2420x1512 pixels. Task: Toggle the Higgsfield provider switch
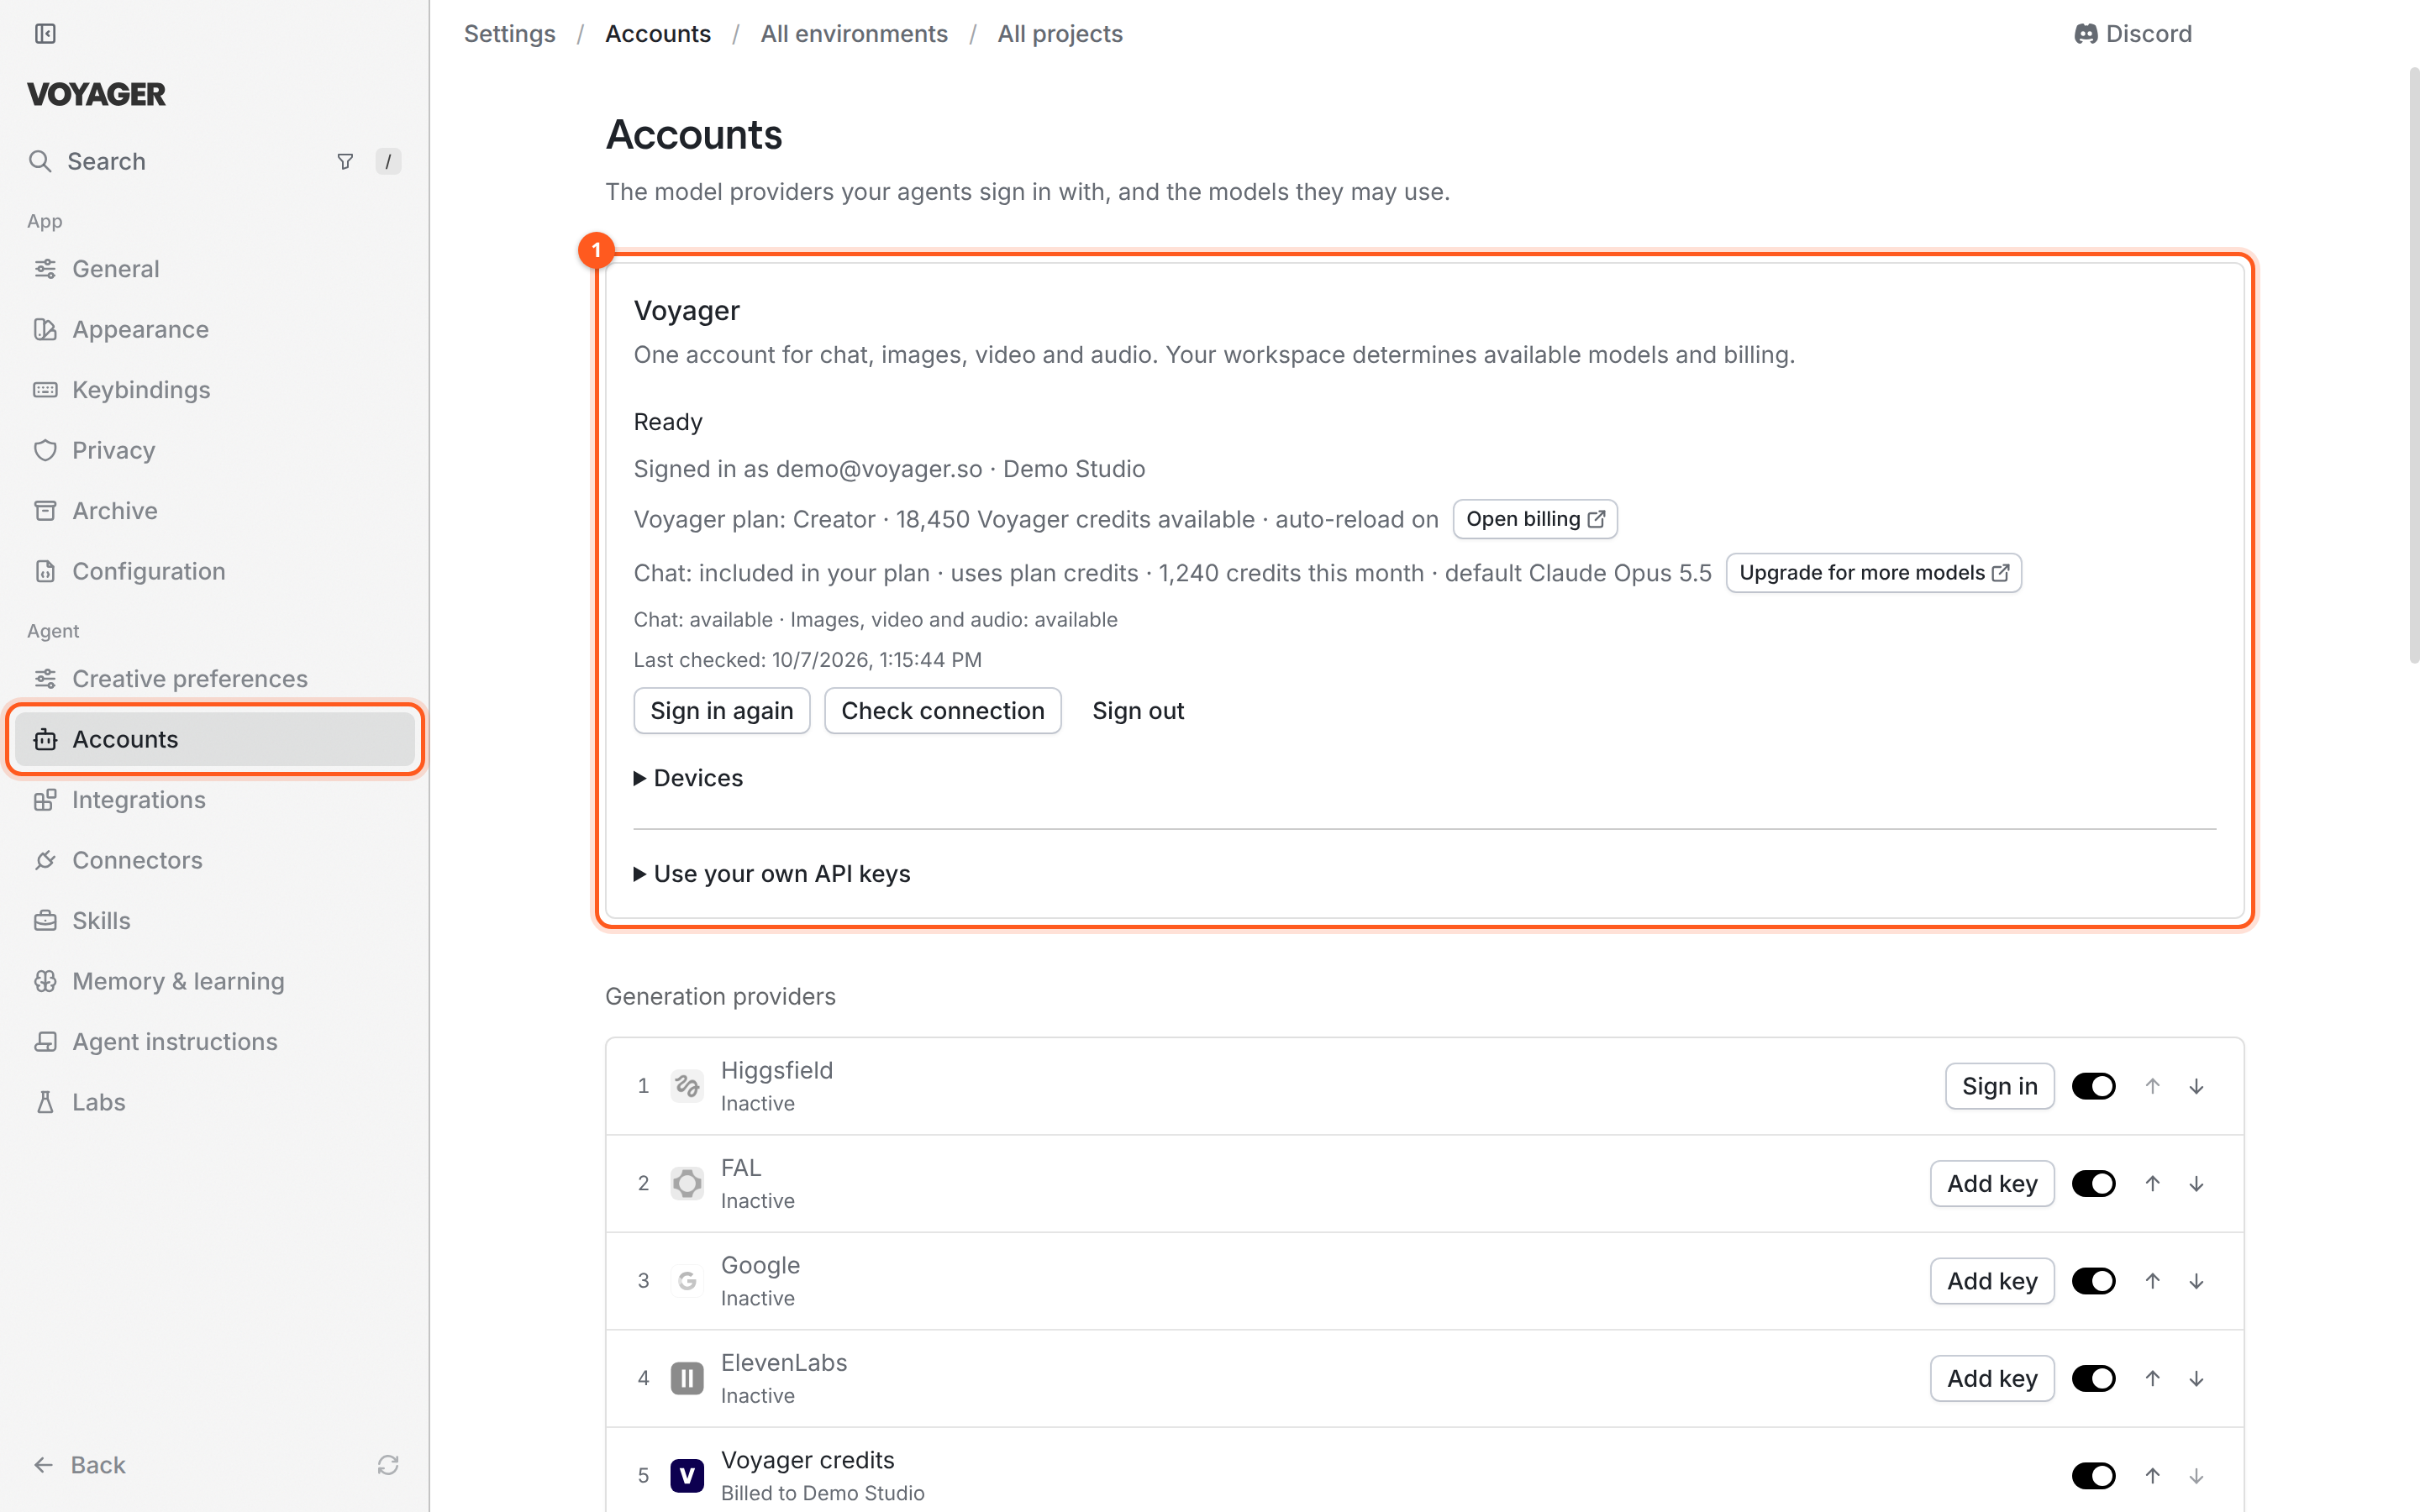[x=2093, y=1086]
